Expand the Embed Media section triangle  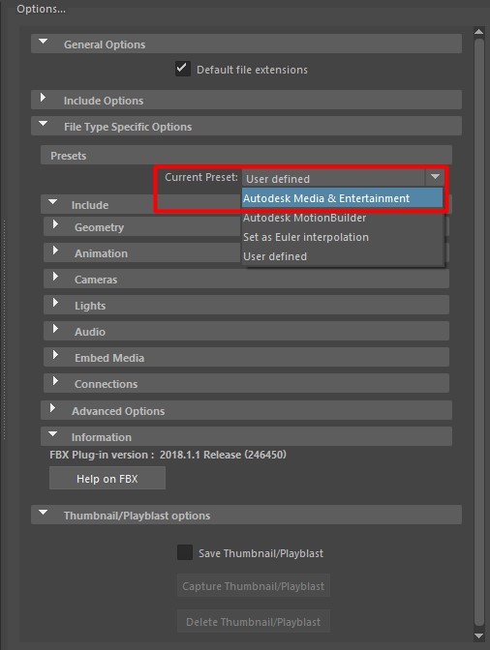click(55, 355)
